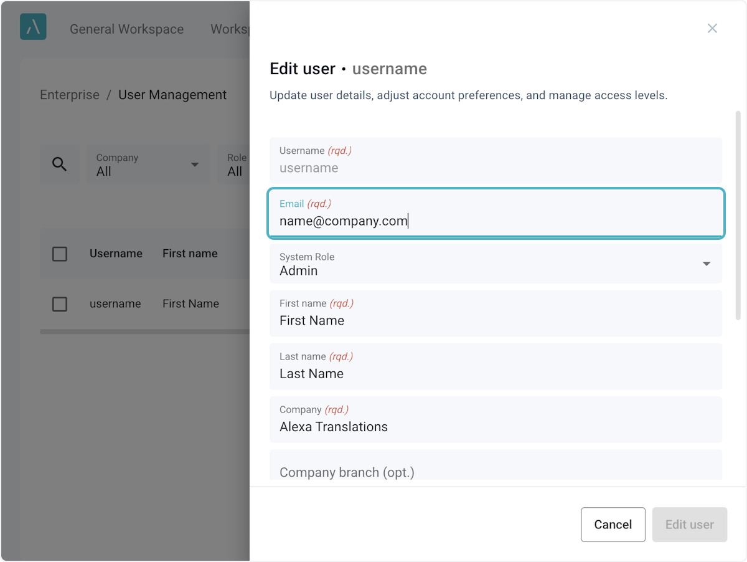Click the table's horizontal scrollbar

(144, 331)
